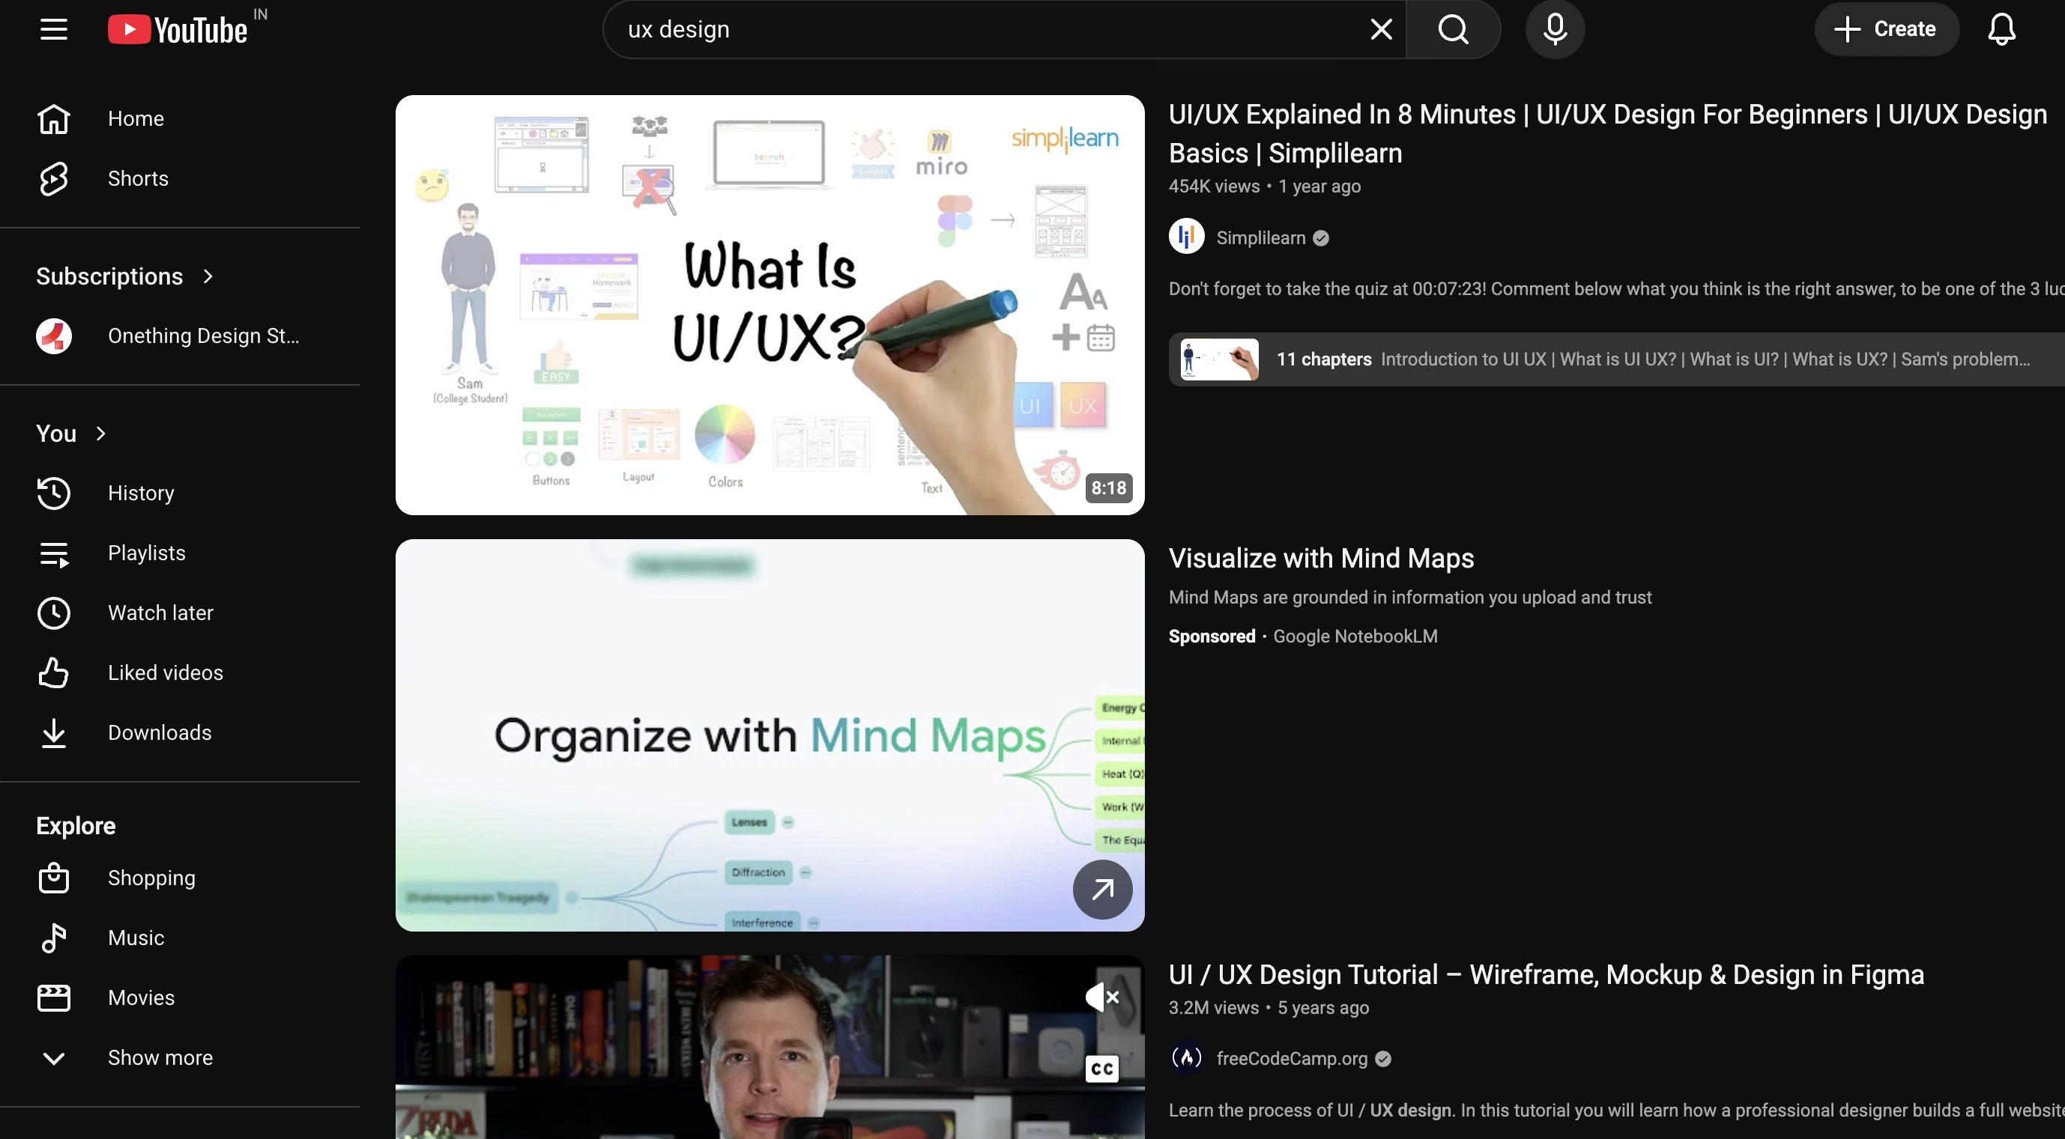Toggle CC captions on preview
2065x1139 pixels.
click(1102, 1069)
